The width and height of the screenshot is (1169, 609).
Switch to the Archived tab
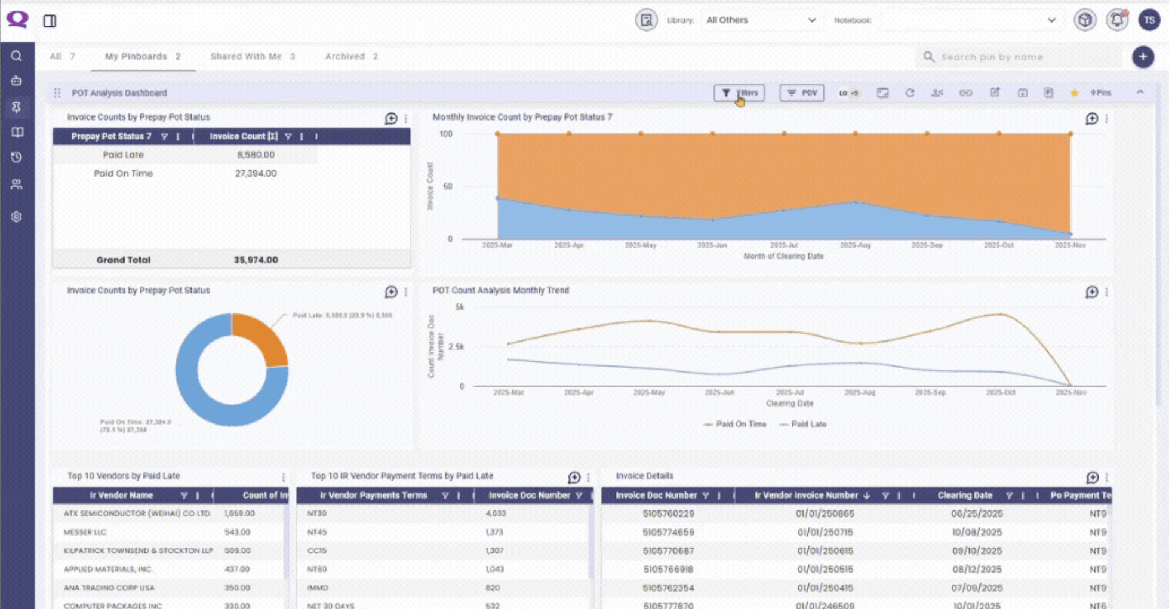pyautogui.click(x=351, y=56)
